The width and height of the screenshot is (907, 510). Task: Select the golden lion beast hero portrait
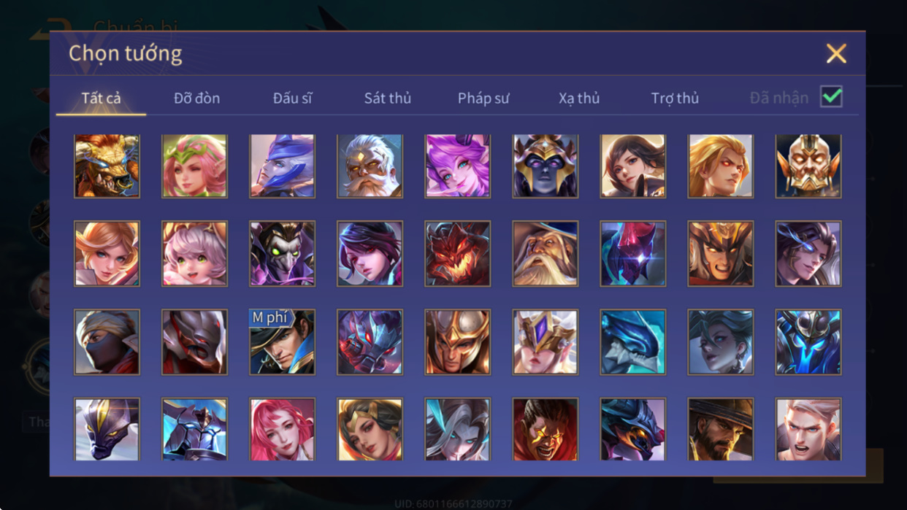coord(107,166)
